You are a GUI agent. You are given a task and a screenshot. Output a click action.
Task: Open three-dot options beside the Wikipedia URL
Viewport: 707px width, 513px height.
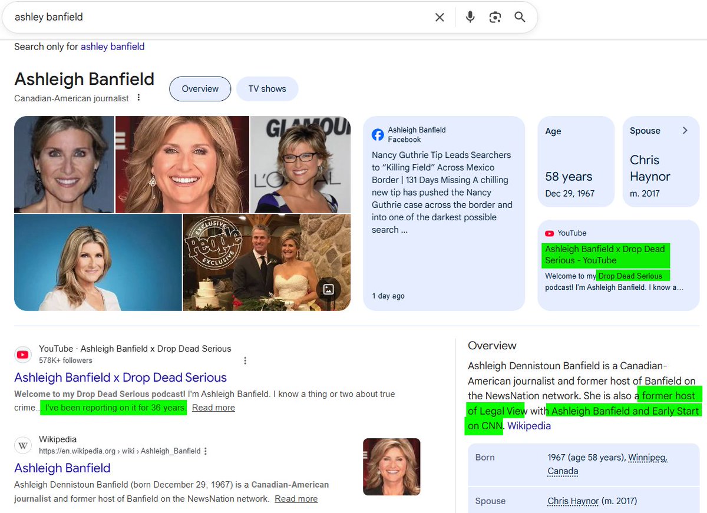point(206,451)
